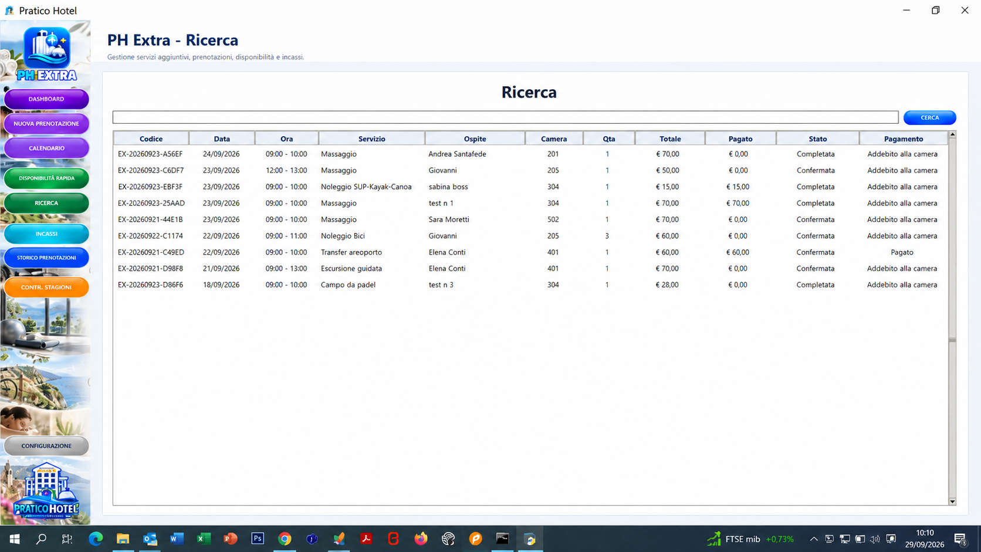Screen dimensions: 981x552
Task: Open Nuova Prenotazione from sidebar
Action: pyautogui.click(x=46, y=124)
